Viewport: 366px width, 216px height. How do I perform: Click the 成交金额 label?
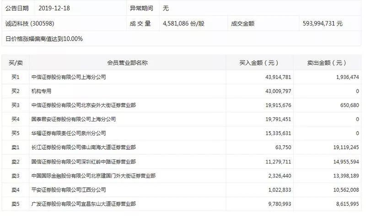click(243, 24)
